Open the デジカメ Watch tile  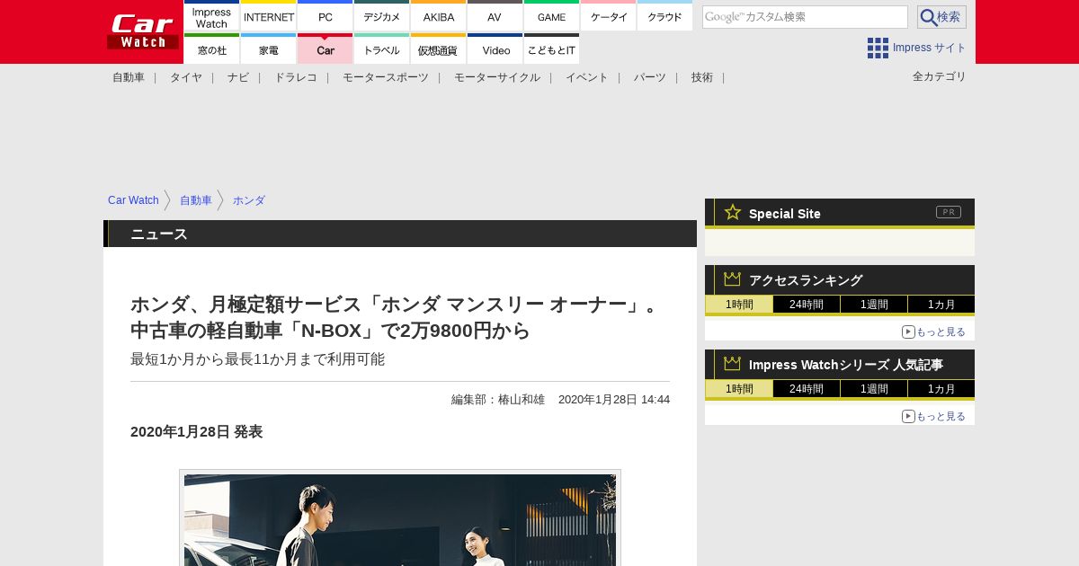point(381,16)
